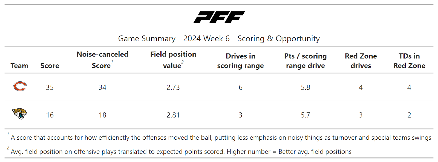
Task: Click the Jaguars score of 16
Action: coord(50,115)
